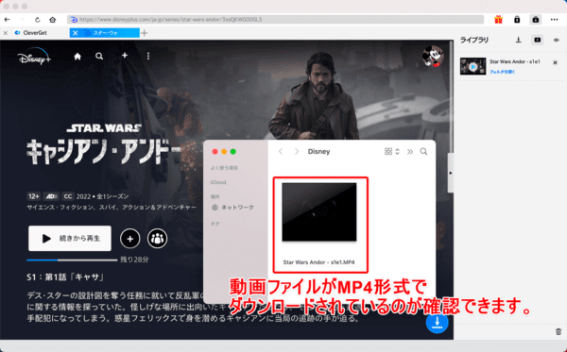Click the 続きから再生 play button
Screen dimensions: 567x352
(x=70, y=238)
